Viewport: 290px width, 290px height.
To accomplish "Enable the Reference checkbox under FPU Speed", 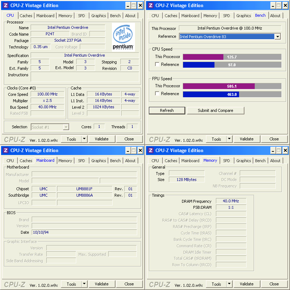I will tap(157, 94).
